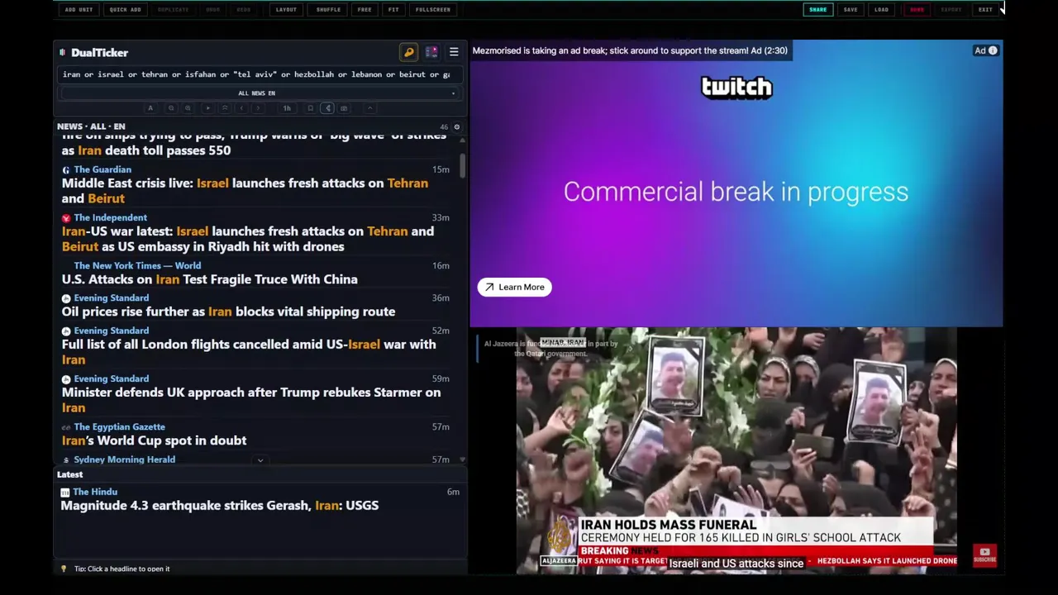1058x595 pixels.
Task: Click the Evening Standard 36m source name
Action: point(111,298)
